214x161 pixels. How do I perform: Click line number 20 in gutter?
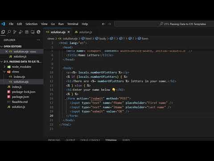click(x=51, y=116)
